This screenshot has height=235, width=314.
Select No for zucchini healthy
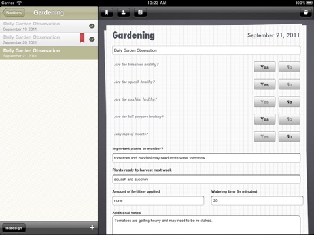pyautogui.click(x=289, y=102)
